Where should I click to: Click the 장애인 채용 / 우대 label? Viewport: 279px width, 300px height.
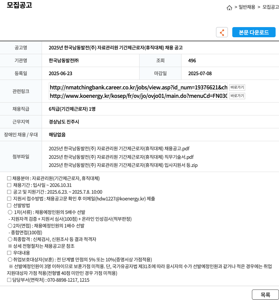click(21, 135)
